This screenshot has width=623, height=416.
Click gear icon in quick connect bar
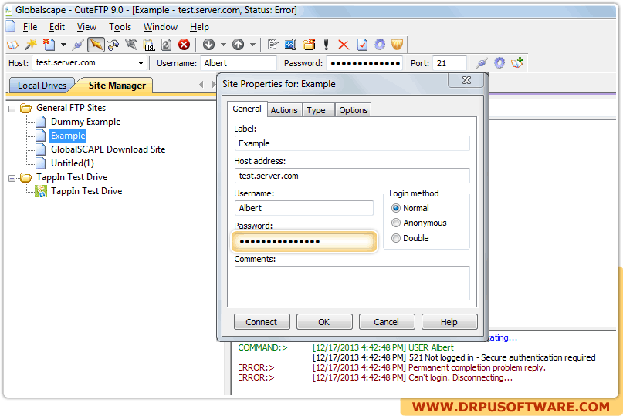point(499,62)
